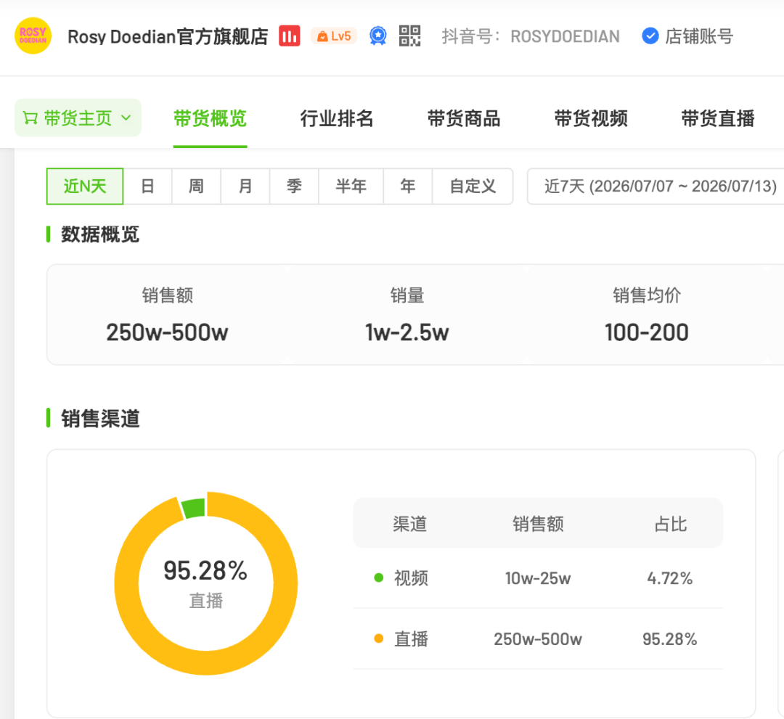This screenshot has width=784, height=719.
Task: Click the shopping cart icon in 带货主页
Action: 30,118
